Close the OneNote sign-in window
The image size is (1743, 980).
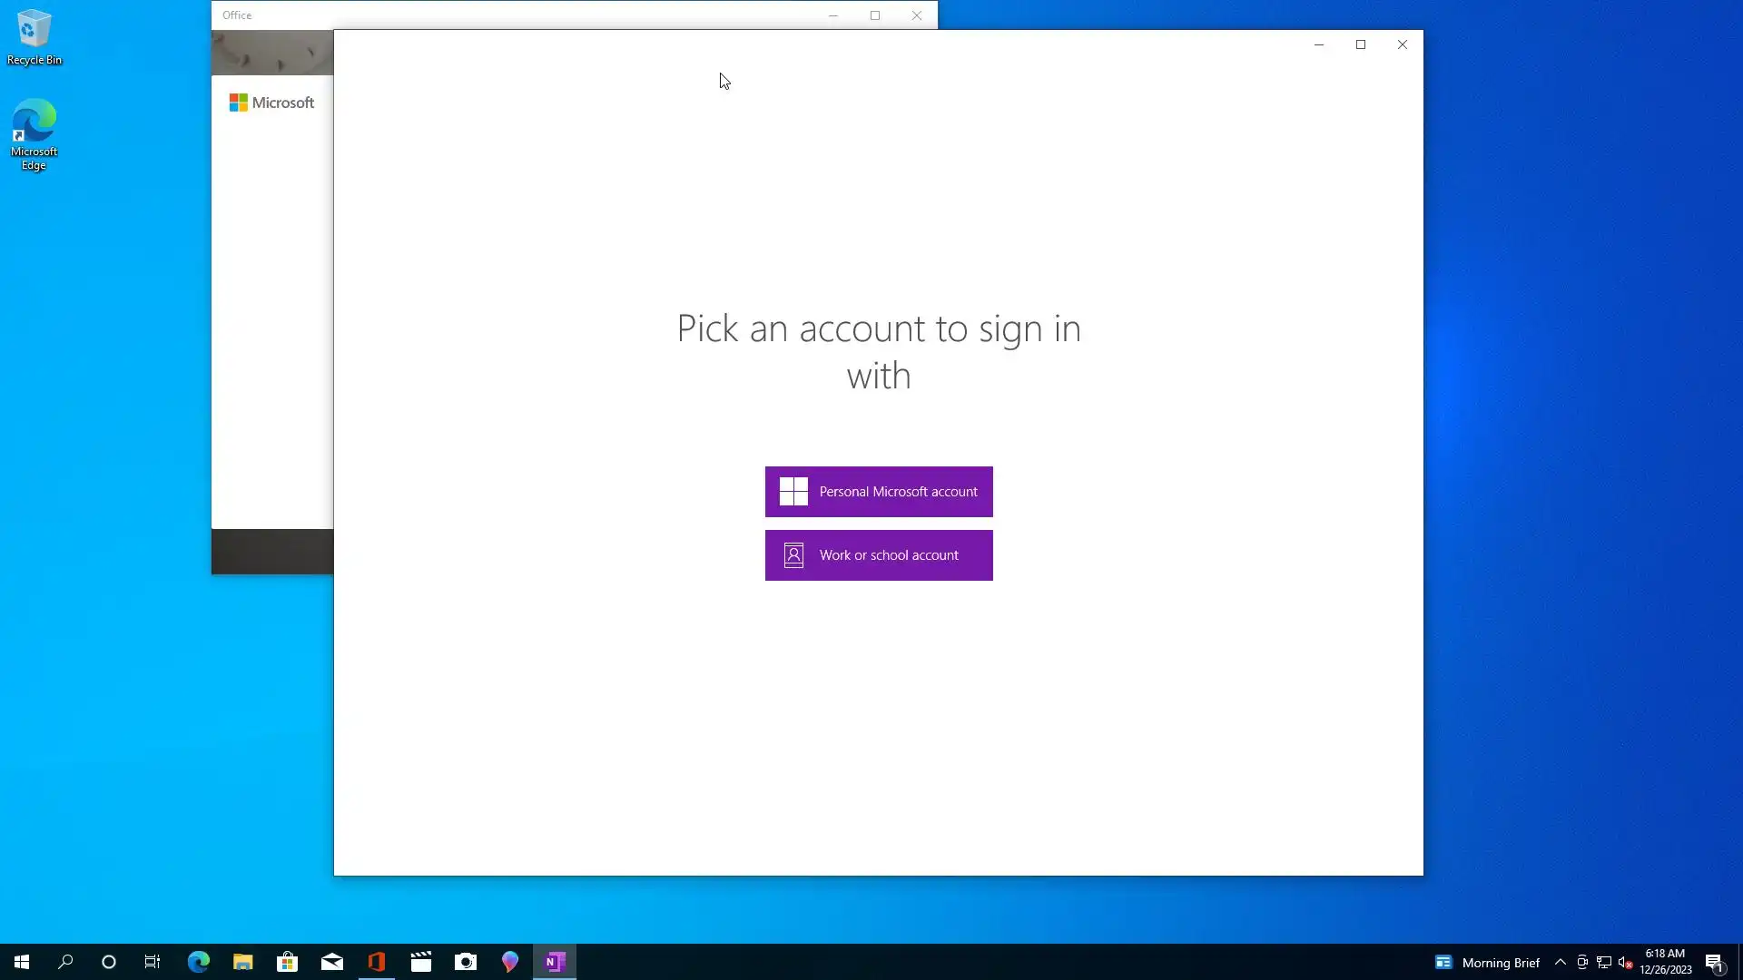[1402, 44]
